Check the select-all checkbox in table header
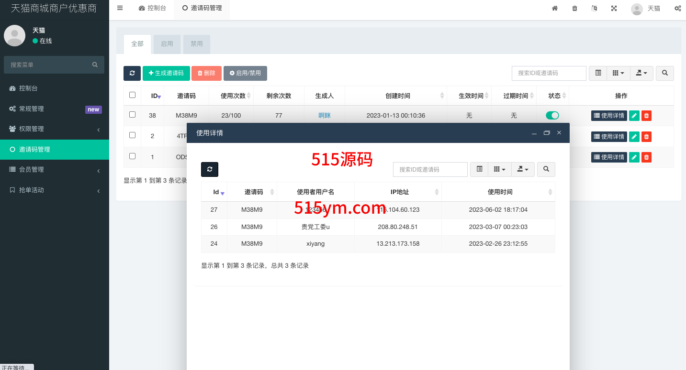This screenshot has width=686, height=370. (x=133, y=95)
